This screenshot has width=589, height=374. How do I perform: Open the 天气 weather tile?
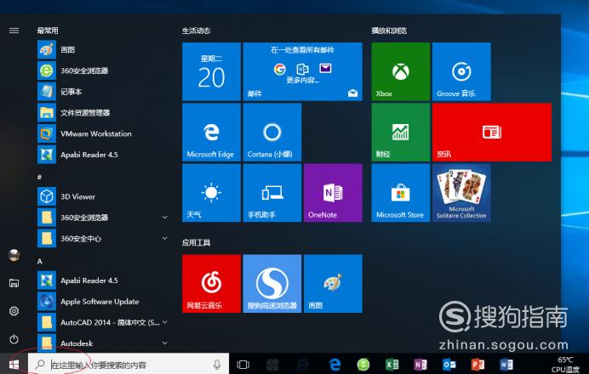coord(211,193)
